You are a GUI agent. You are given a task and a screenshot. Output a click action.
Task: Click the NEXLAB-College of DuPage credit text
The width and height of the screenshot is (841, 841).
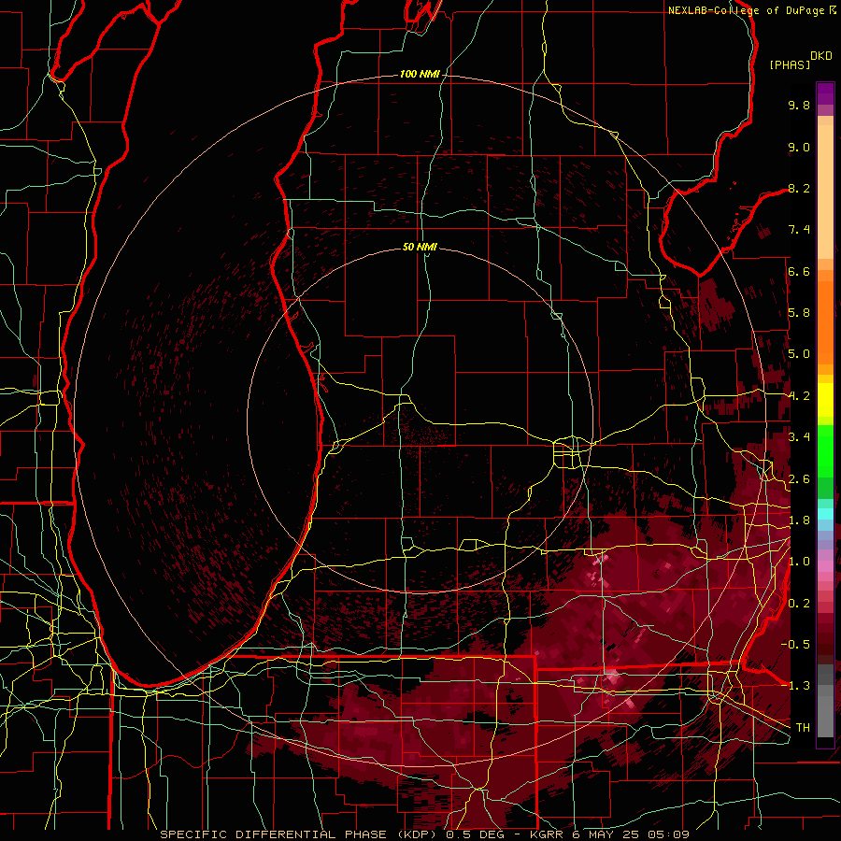click(x=747, y=10)
